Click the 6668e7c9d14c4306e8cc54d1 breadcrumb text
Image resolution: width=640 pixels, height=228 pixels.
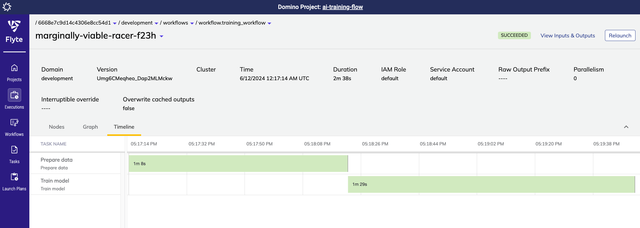(x=75, y=23)
